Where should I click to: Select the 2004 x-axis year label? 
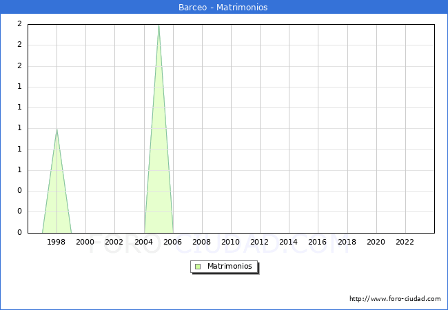pyautogui.click(x=143, y=242)
